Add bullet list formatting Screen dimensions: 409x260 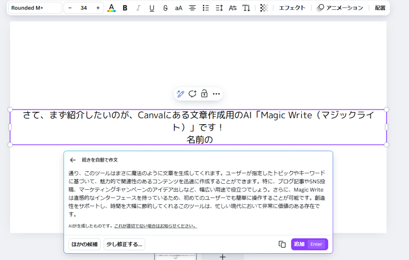tap(206, 8)
